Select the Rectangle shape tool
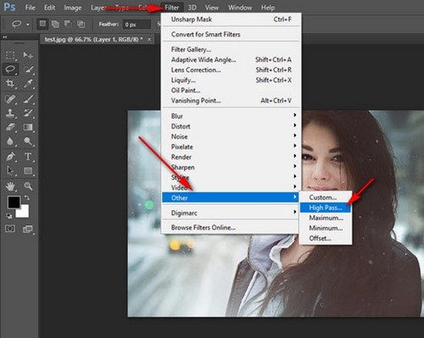The width and height of the screenshot is (424, 338). click(28, 170)
